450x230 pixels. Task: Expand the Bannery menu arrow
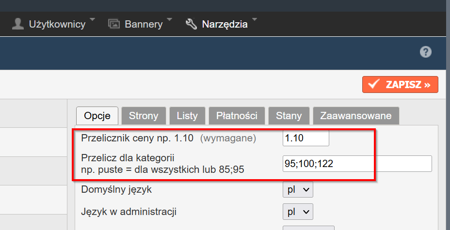click(x=169, y=19)
